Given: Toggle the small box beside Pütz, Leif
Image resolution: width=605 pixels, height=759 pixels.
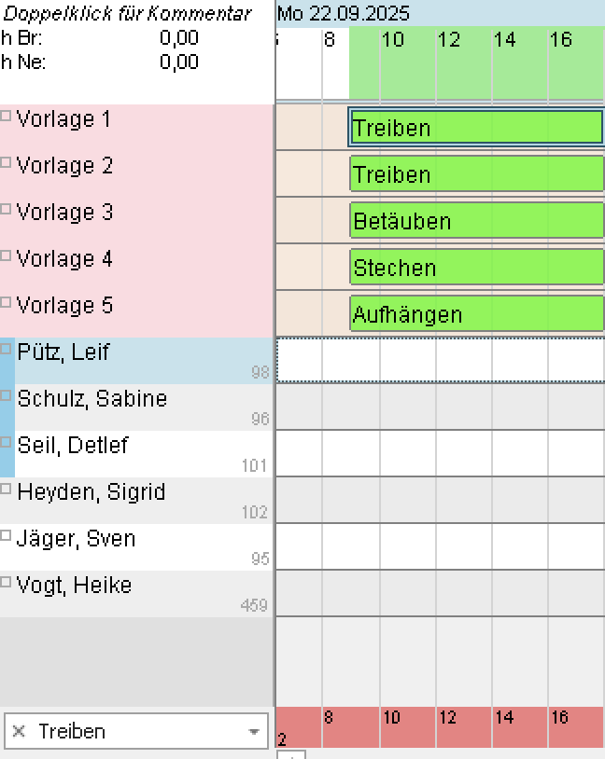Looking at the screenshot, I should tap(6, 349).
